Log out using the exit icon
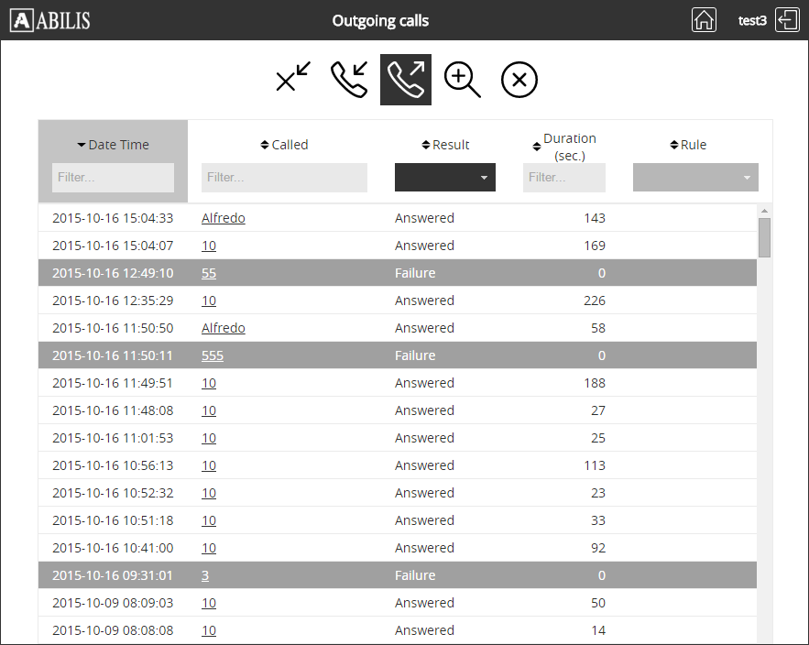This screenshot has height=645, width=809. click(x=787, y=20)
